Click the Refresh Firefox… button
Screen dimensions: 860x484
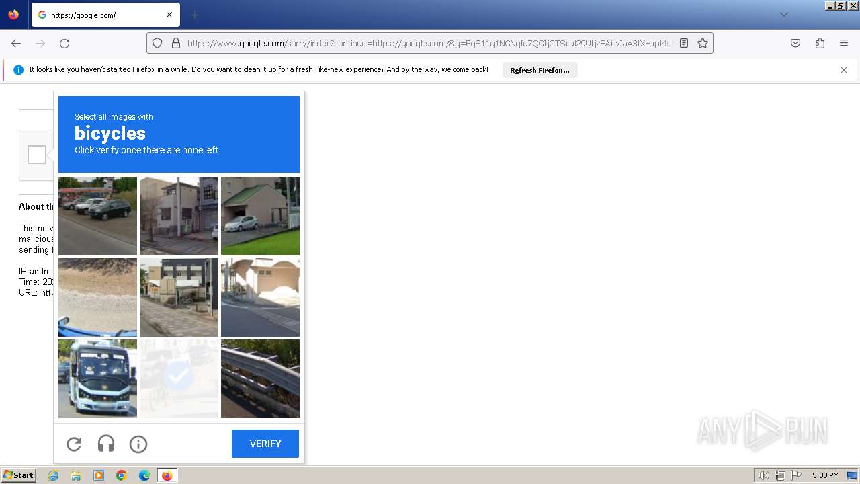[540, 70]
